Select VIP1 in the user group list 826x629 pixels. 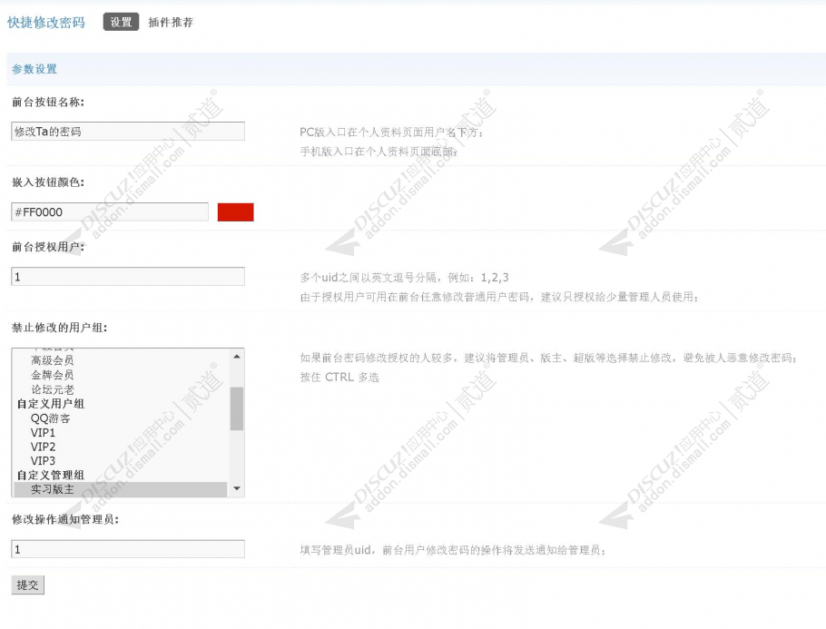coord(43,433)
